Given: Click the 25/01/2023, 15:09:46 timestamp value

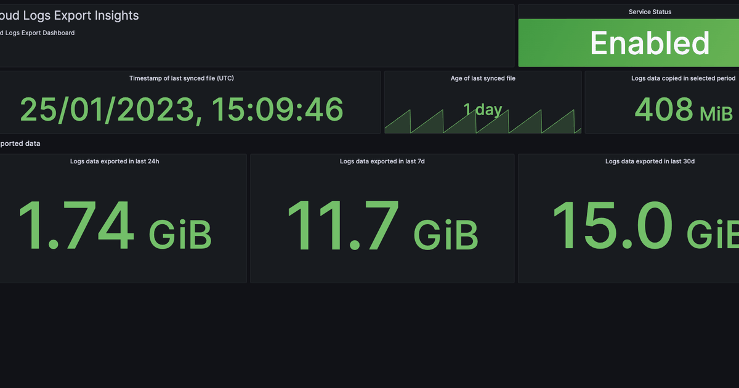Looking at the screenshot, I should pos(182,110).
